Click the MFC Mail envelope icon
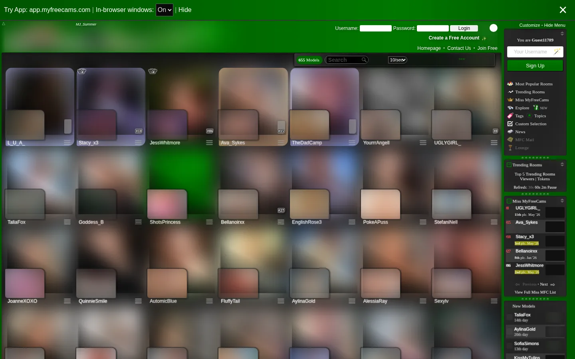Screen dimensions: 575x359 510,140
